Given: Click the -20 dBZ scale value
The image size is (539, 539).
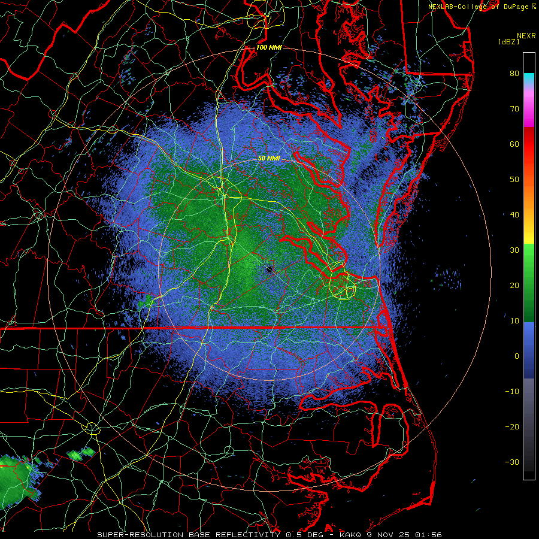Looking at the screenshot, I should [512, 427].
